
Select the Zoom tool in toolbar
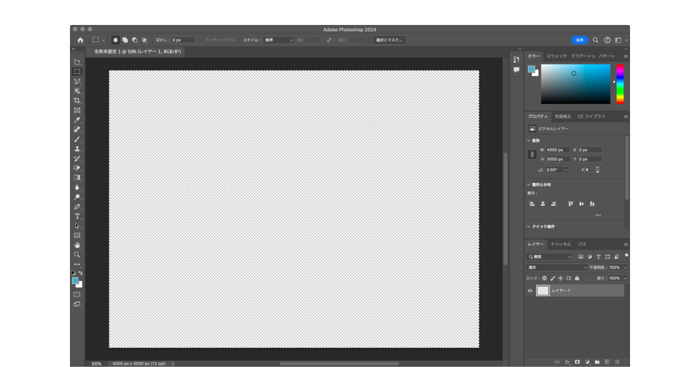pyautogui.click(x=77, y=254)
